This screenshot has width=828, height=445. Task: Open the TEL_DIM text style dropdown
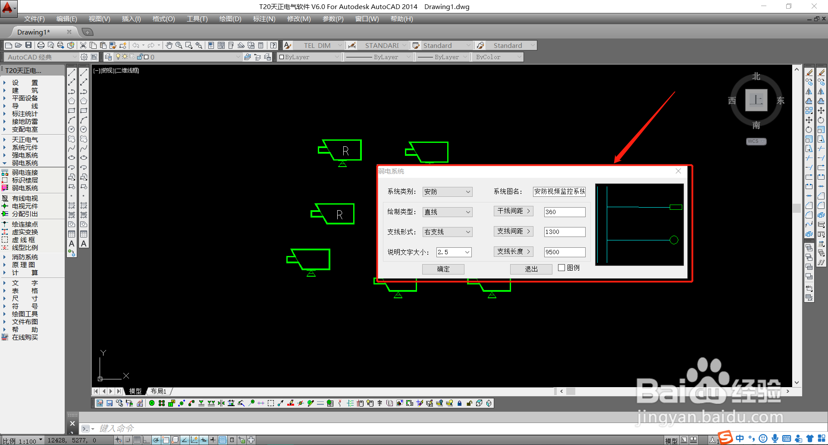click(319, 45)
